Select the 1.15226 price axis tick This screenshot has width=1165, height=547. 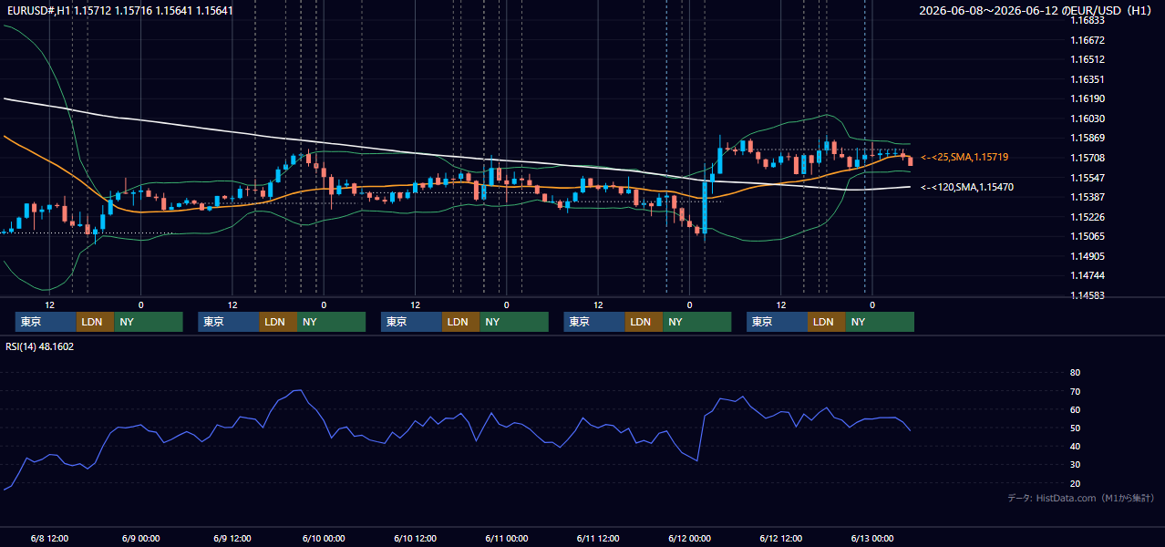coord(1088,217)
